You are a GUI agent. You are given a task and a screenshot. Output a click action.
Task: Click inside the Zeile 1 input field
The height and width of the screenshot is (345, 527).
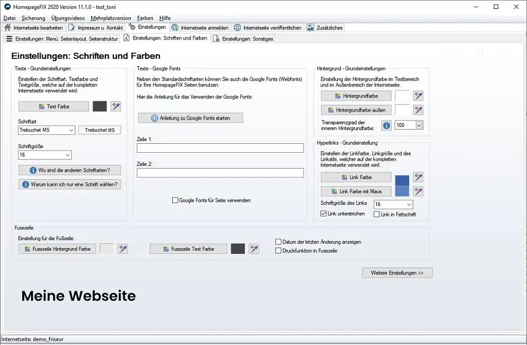(x=220, y=148)
